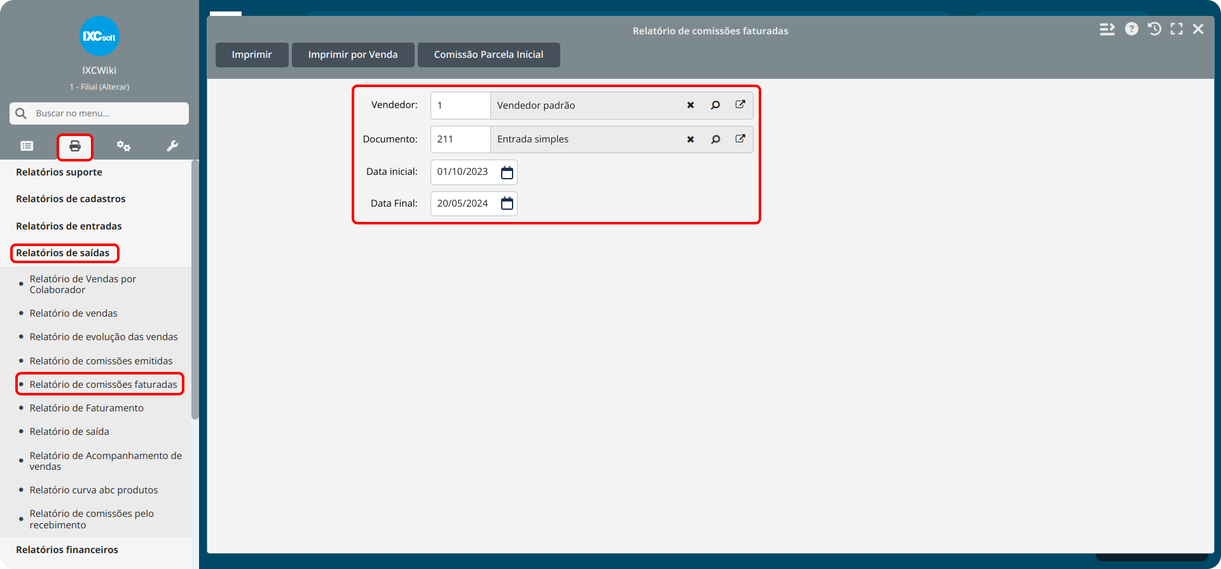Click the window list arrows icon in header
Image resolution: width=1221 pixels, height=569 pixels.
tap(1107, 29)
